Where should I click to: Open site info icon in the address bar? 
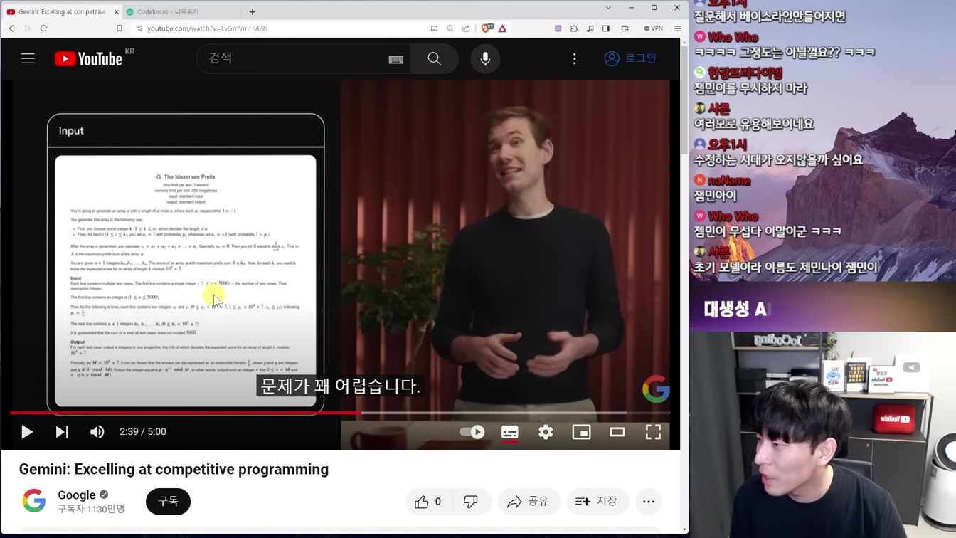tap(139, 28)
